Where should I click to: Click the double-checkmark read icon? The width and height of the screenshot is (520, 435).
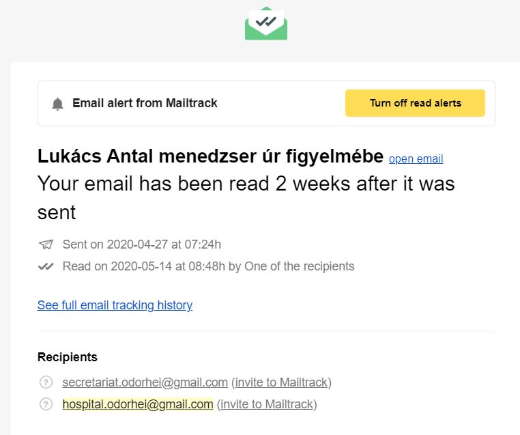(x=46, y=266)
